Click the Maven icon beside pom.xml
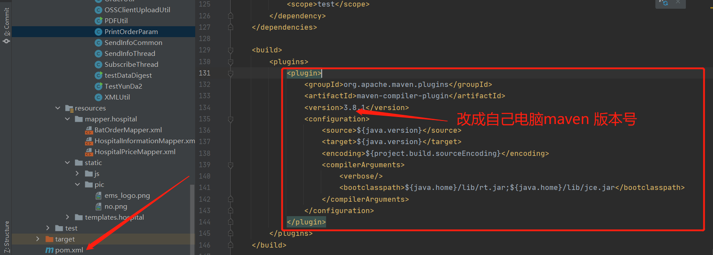Screen dimensions: 713x255 [49, 250]
